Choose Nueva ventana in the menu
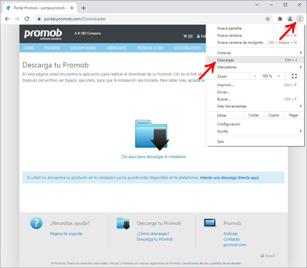 [255, 35]
